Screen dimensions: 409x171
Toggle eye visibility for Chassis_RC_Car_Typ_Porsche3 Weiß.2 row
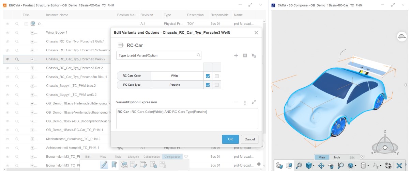(x=7, y=59)
